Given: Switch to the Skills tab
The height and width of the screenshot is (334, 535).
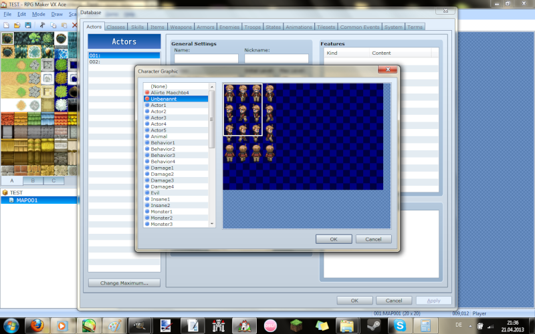Looking at the screenshot, I should pyautogui.click(x=138, y=27).
